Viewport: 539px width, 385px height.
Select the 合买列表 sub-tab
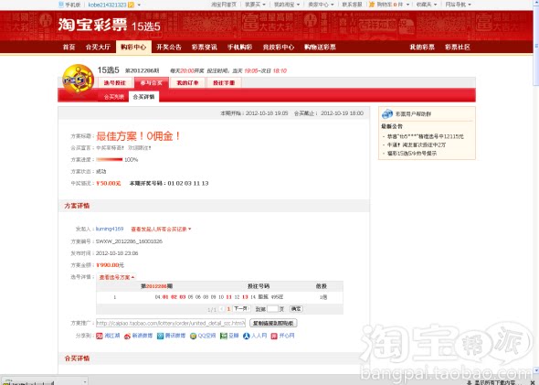click(x=114, y=97)
